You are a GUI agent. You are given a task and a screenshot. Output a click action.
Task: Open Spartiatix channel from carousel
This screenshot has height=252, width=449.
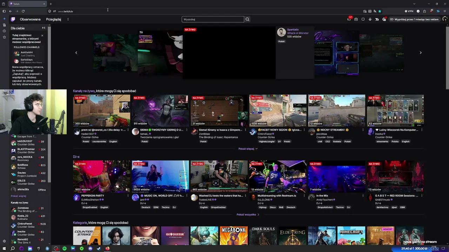pos(292,30)
